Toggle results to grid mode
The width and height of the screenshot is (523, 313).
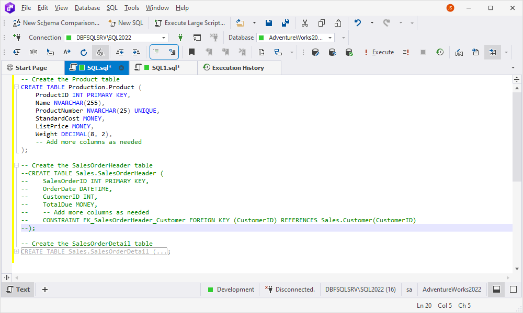(x=492, y=52)
